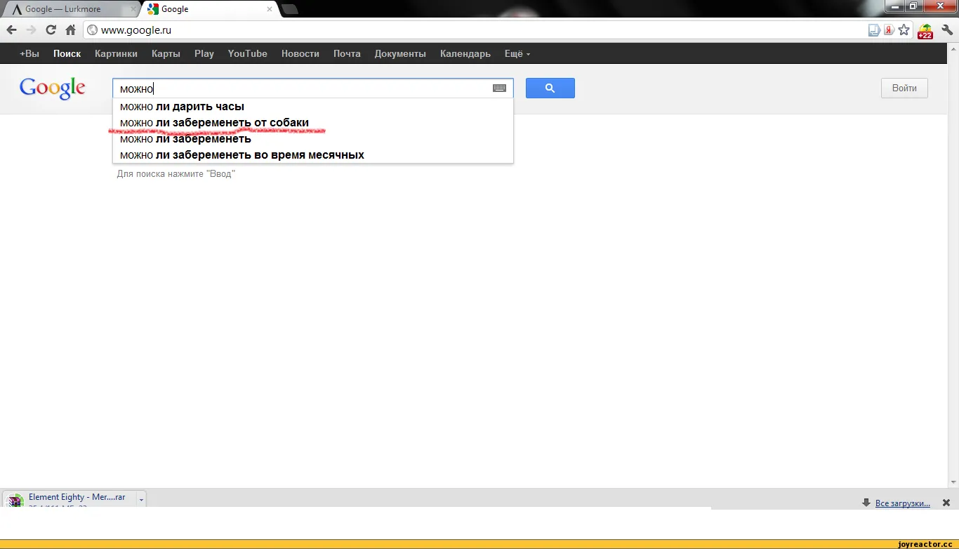Switch to Google — Lurkmore tab
This screenshot has width=959, height=549.
point(70,9)
